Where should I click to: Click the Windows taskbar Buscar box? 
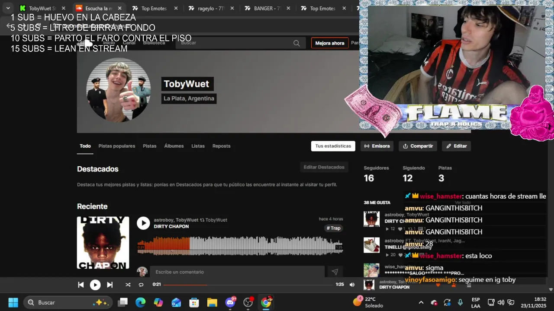pos(68,302)
